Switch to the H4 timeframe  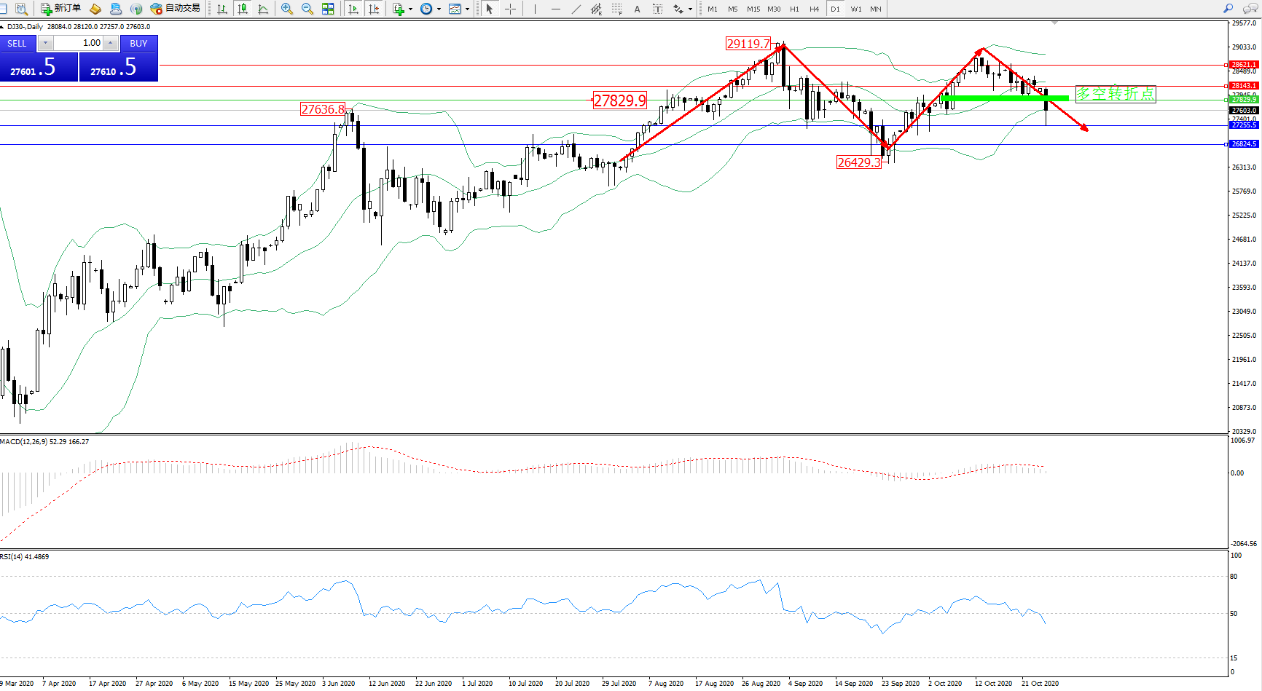(x=814, y=9)
